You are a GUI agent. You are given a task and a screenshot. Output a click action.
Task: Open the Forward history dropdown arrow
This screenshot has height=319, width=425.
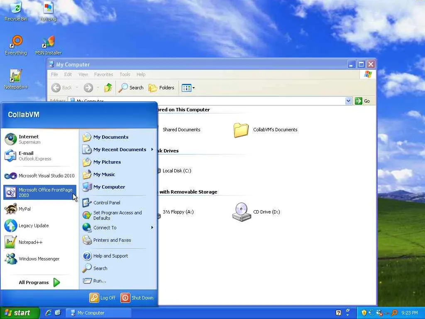pyautogui.click(x=98, y=88)
